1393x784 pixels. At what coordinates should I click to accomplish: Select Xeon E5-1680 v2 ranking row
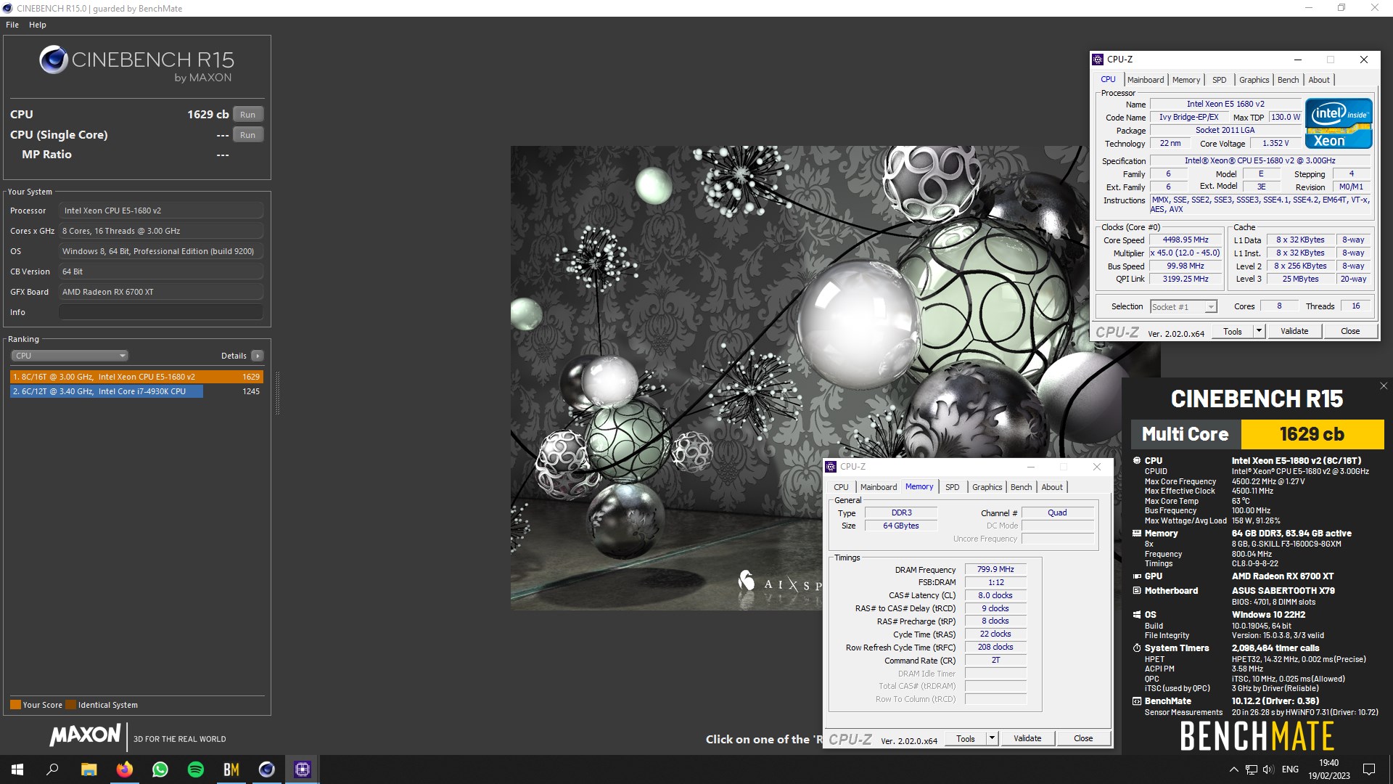tap(136, 377)
